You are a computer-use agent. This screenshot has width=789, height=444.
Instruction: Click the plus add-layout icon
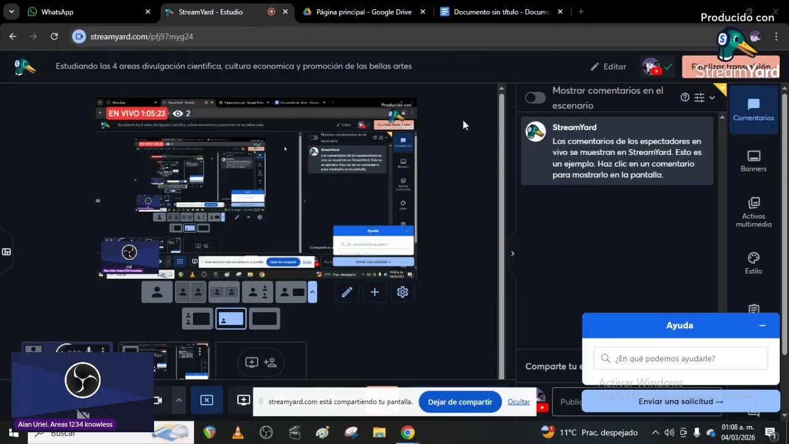coord(375,292)
